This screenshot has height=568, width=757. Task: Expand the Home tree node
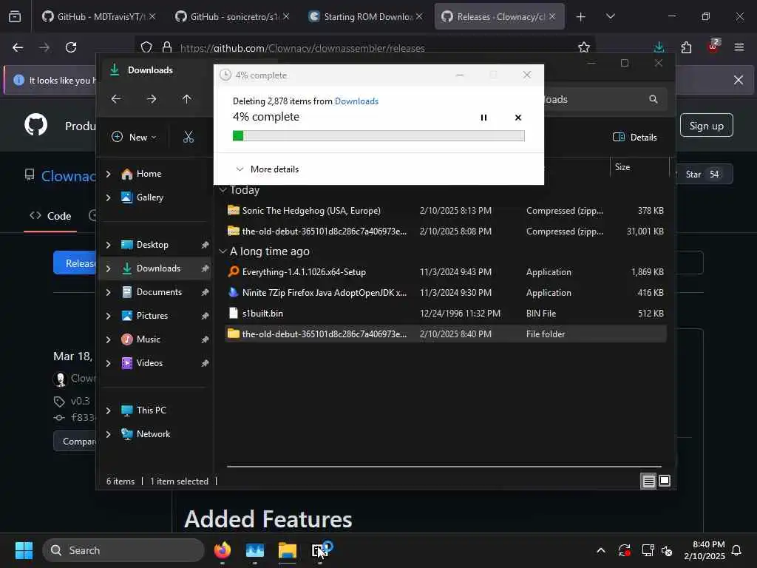point(109,173)
